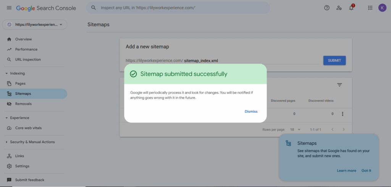Open the sitemap row three-dot menu
Screen dimensions: 391x187
point(343,114)
